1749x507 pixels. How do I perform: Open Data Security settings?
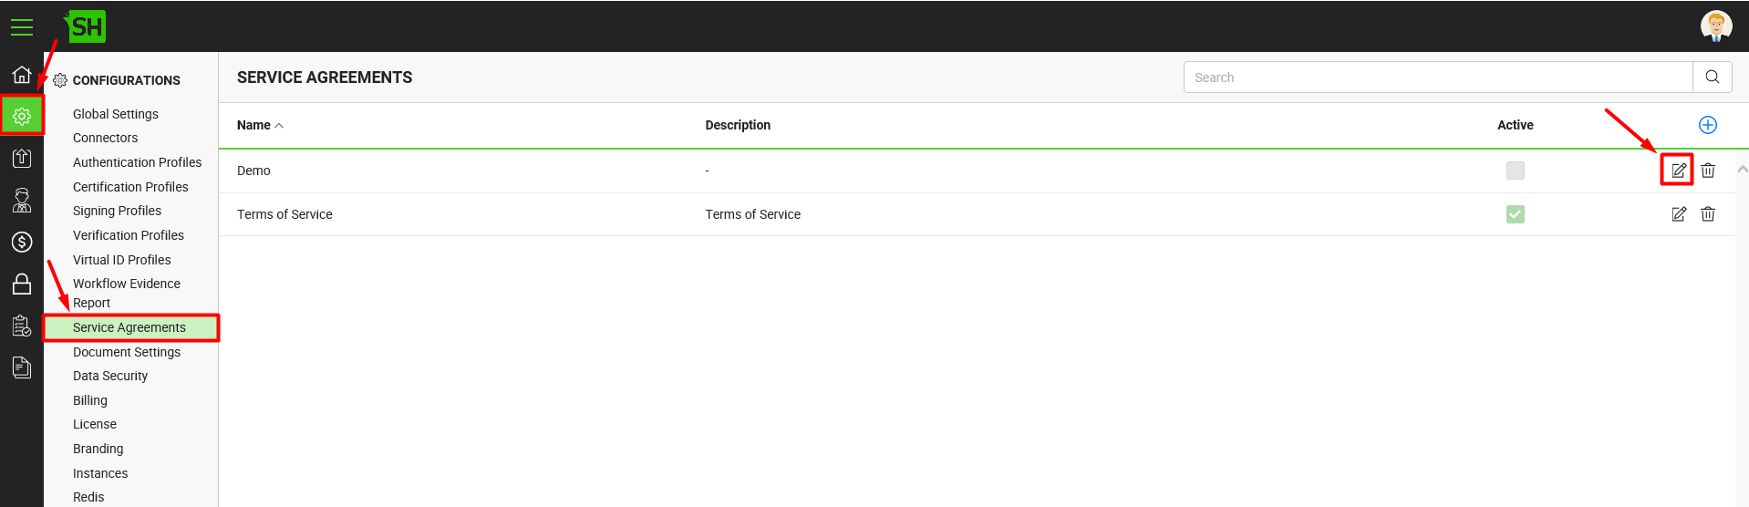point(110,376)
